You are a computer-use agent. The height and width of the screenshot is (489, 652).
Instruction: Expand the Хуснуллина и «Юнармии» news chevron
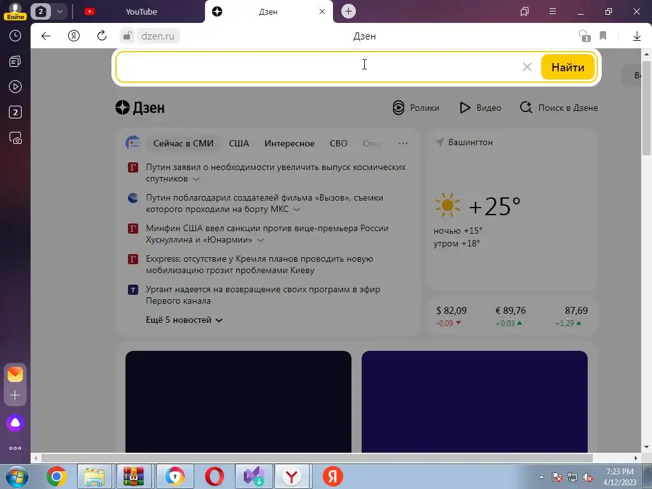tap(260, 240)
